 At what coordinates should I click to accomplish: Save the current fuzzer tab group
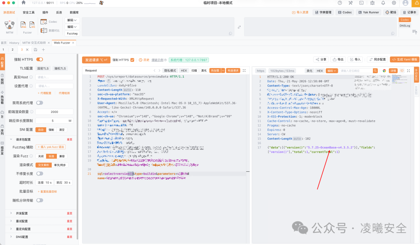coord(35,49)
